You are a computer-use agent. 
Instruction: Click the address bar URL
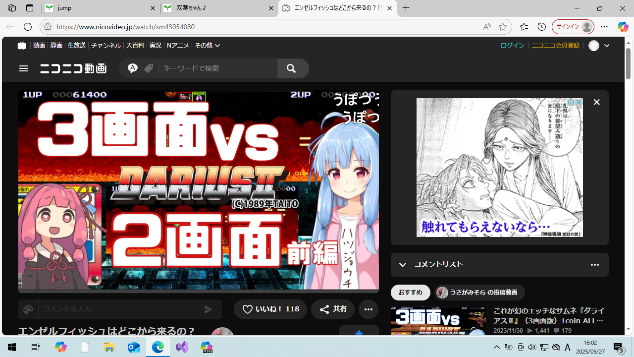tap(125, 27)
